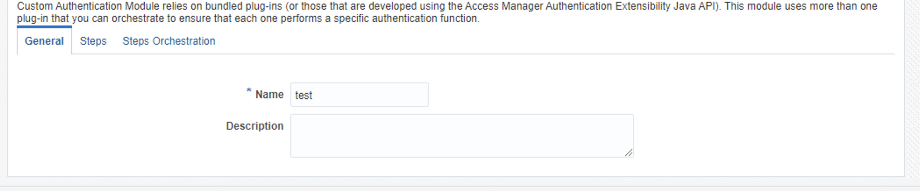Click the required asterisk beside Name
Screen dimensions: 920x191
coord(249,91)
